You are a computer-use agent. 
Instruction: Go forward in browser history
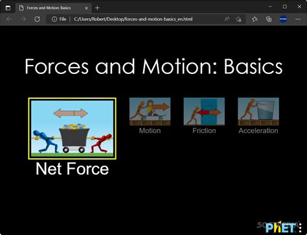tap(23, 19)
